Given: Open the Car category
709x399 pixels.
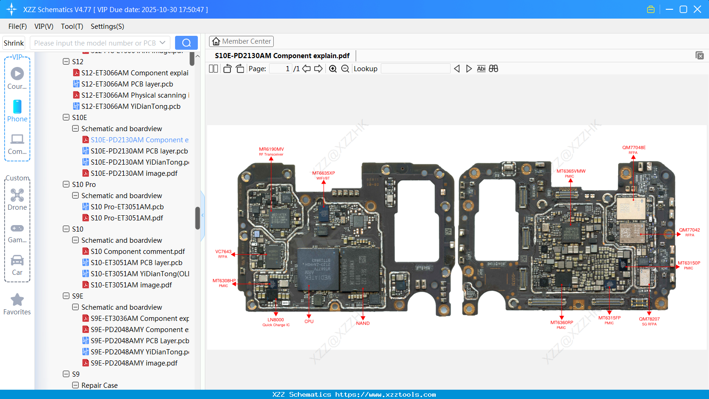Looking at the screenshot, I should click(17, 265).
